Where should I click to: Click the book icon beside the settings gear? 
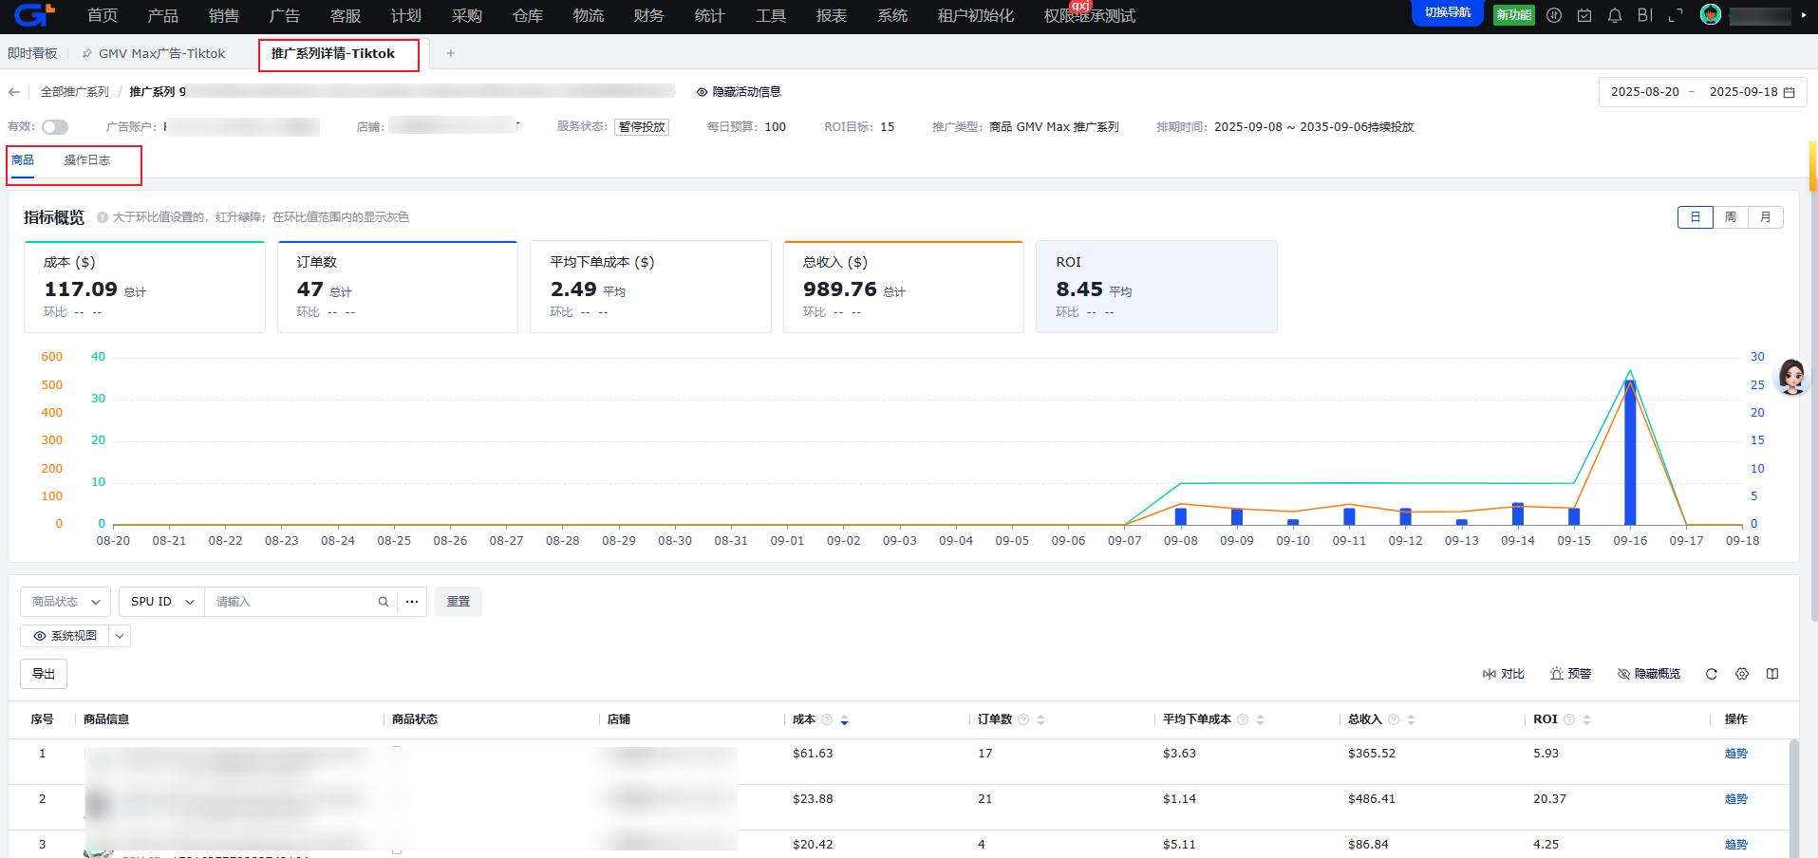[x=1771, y=674]
